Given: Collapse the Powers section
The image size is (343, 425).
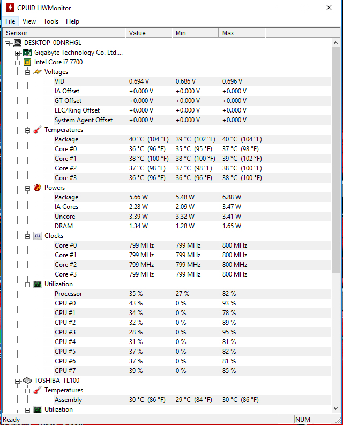Looking at the screenshot, I should click(27, 188).
